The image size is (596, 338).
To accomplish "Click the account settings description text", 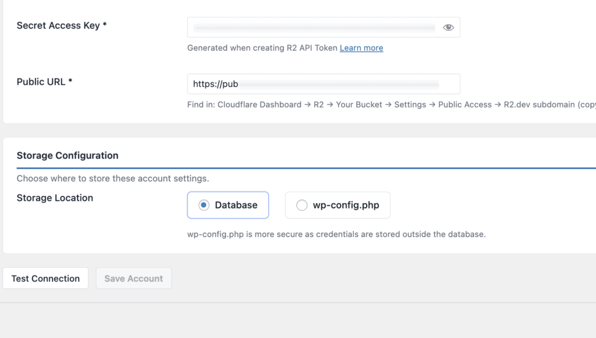I will [x=112, y=178].
